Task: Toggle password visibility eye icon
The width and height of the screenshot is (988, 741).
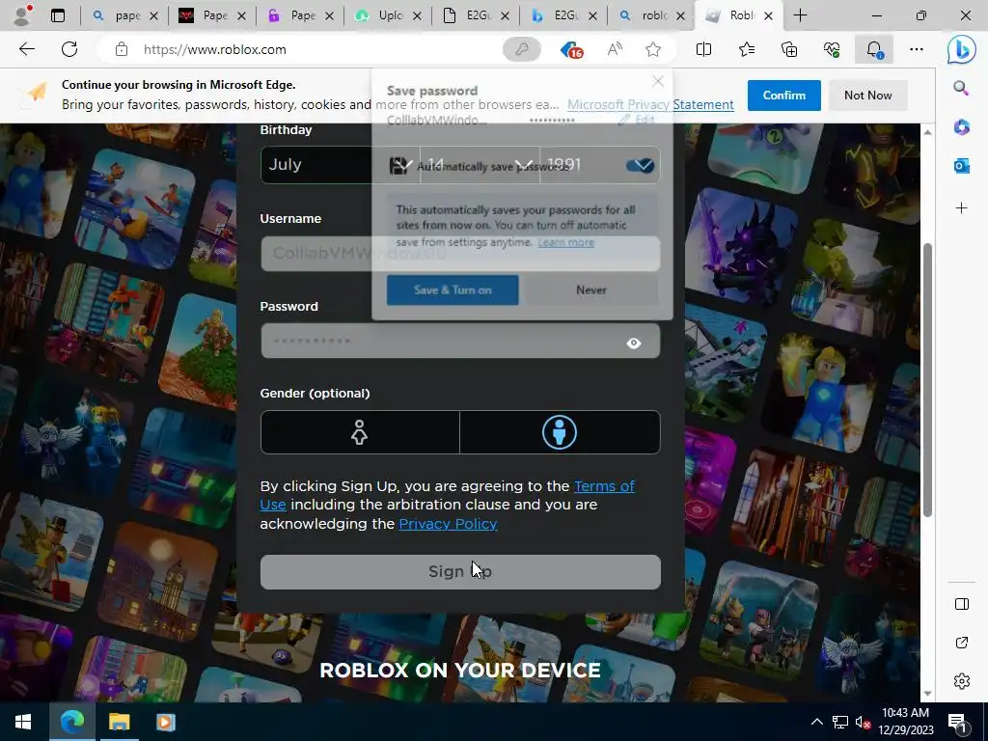Action: pos(634,343)
